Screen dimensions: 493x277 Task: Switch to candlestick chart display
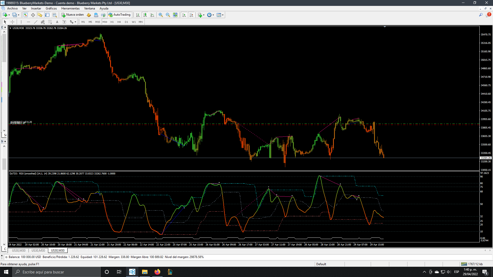145,15
